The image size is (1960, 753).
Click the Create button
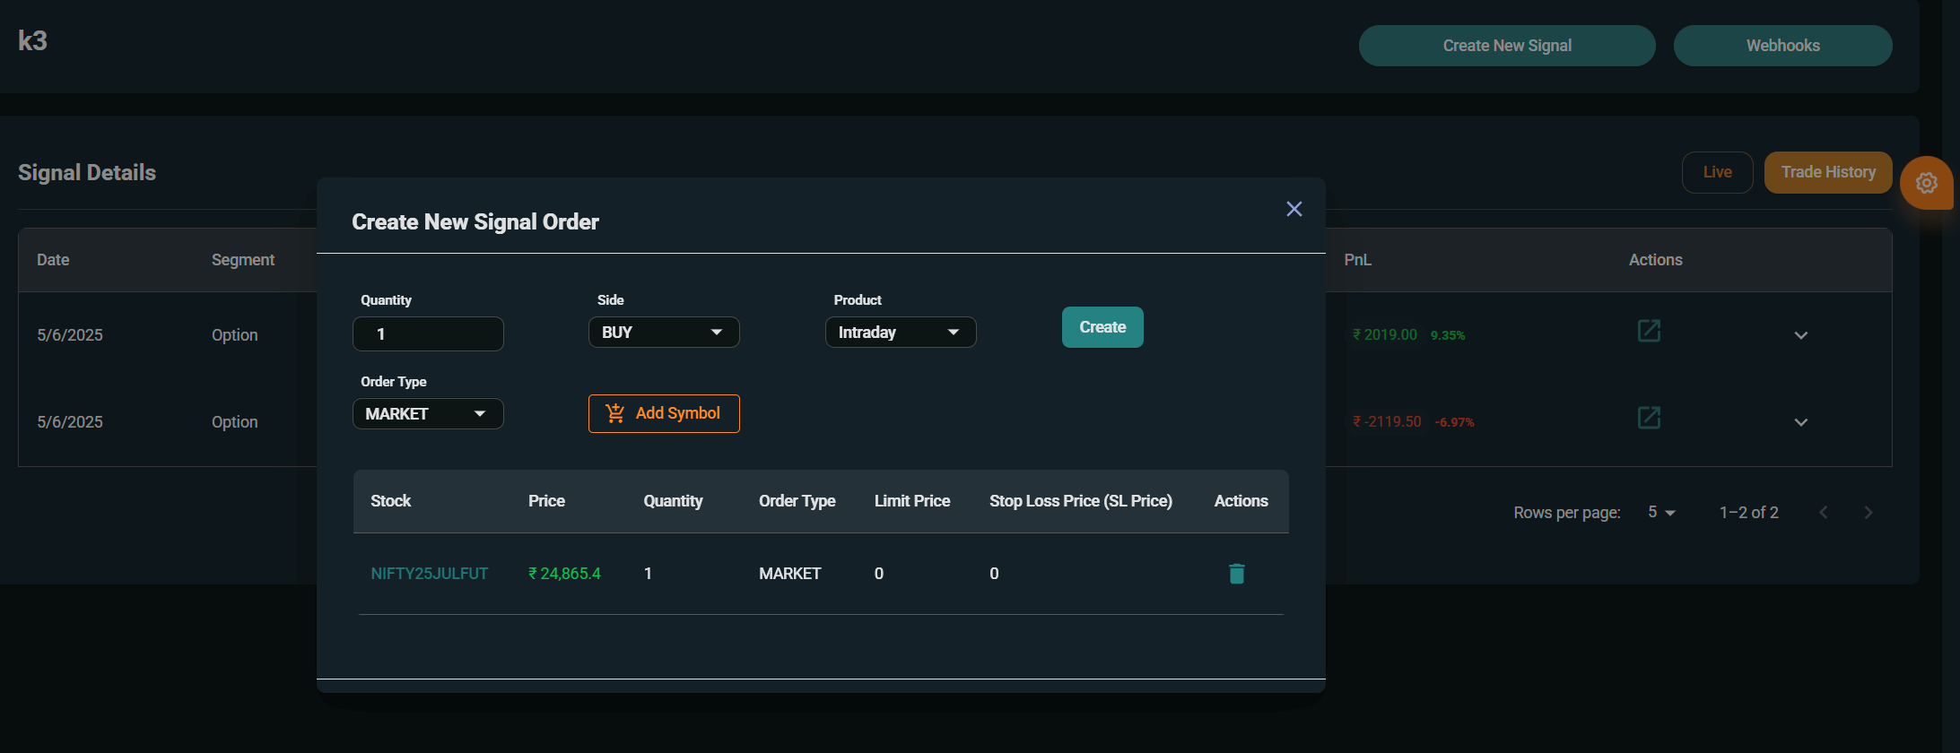point(1102,327)
